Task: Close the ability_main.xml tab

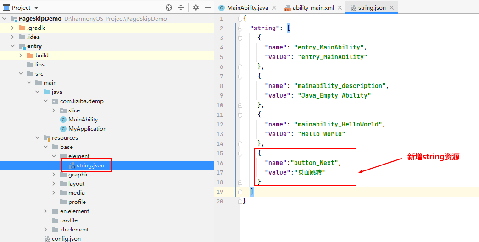Action: coord(340,8)
